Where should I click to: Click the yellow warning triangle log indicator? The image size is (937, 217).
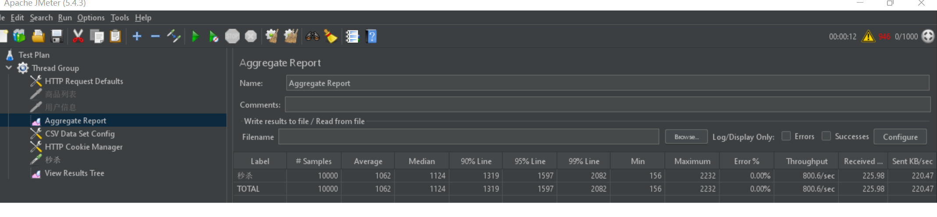868,36
